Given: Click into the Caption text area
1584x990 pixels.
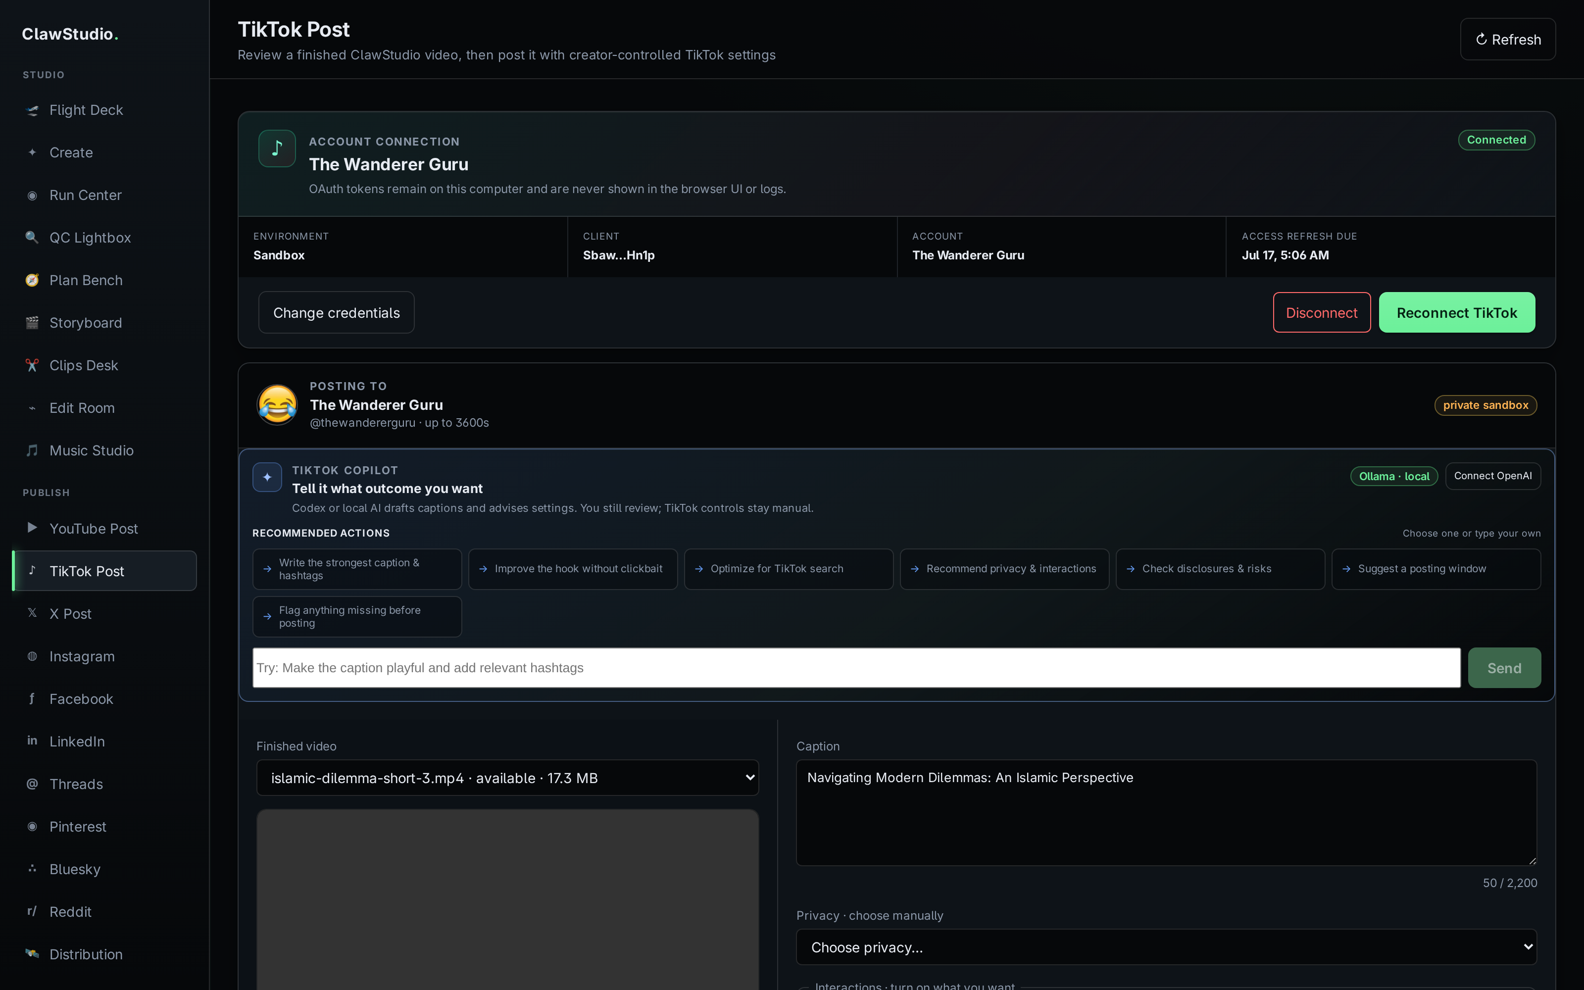Looking at the screenshot, I should click(x=1166, y=813).
